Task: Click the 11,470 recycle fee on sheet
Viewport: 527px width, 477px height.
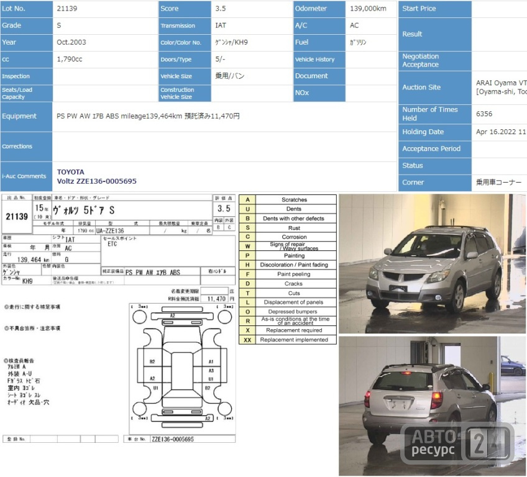Action: tap(216, 299)
